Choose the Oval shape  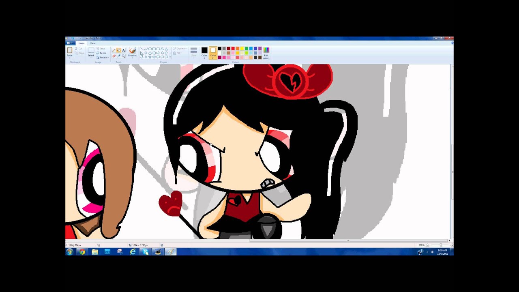[150, 49]
